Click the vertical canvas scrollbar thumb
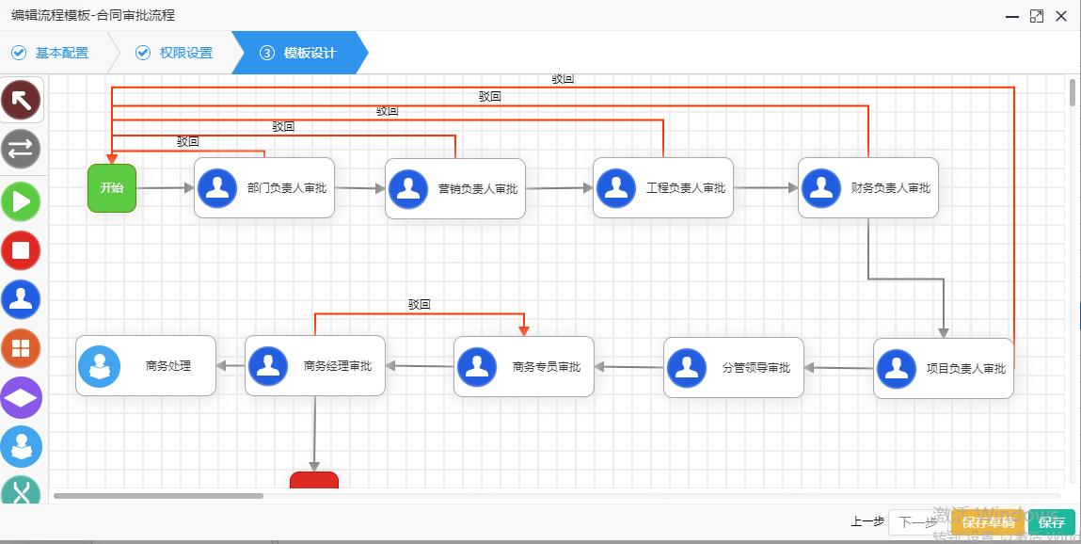This screenshot has width=1081, height=544. 1073,92
